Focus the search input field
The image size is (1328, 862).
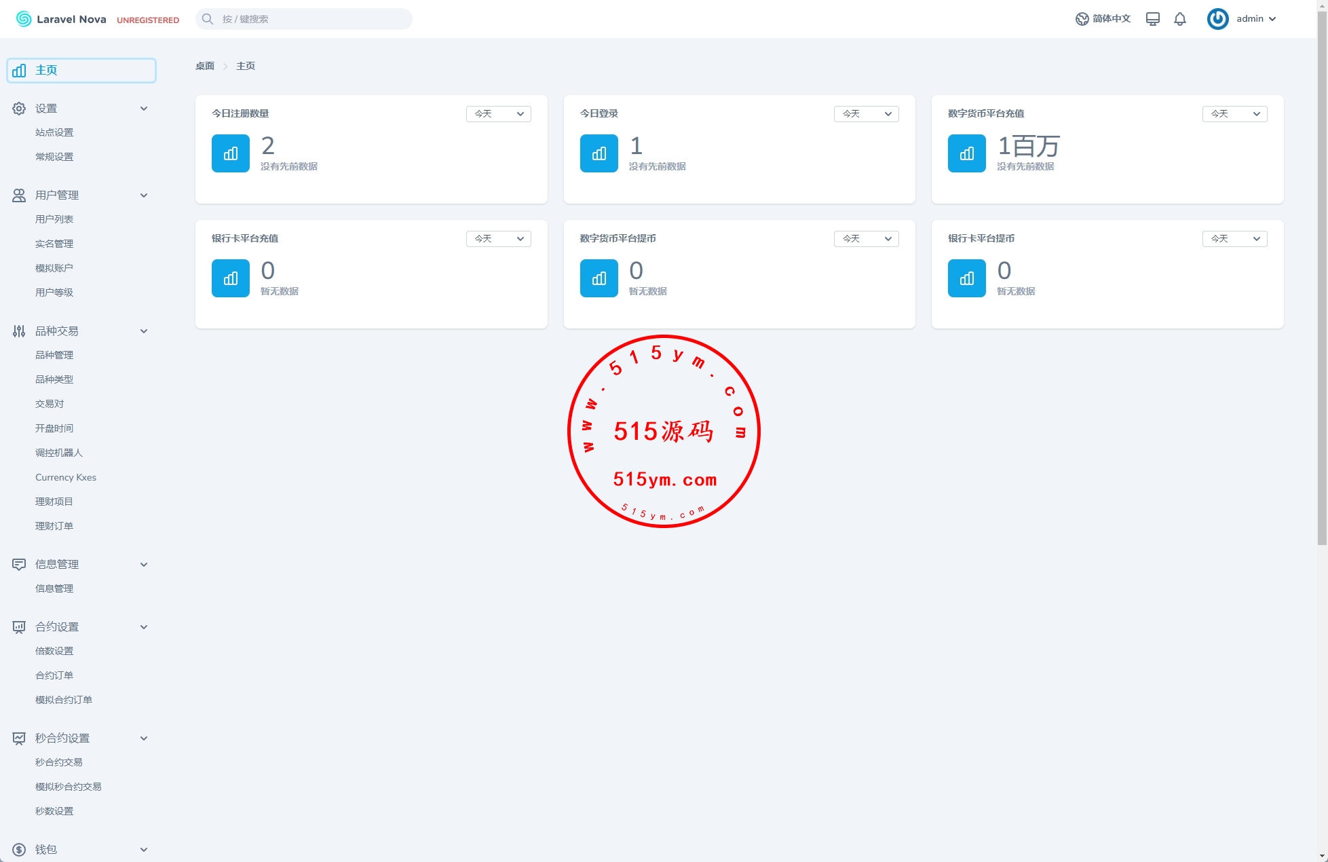click(x=304, y=19)
